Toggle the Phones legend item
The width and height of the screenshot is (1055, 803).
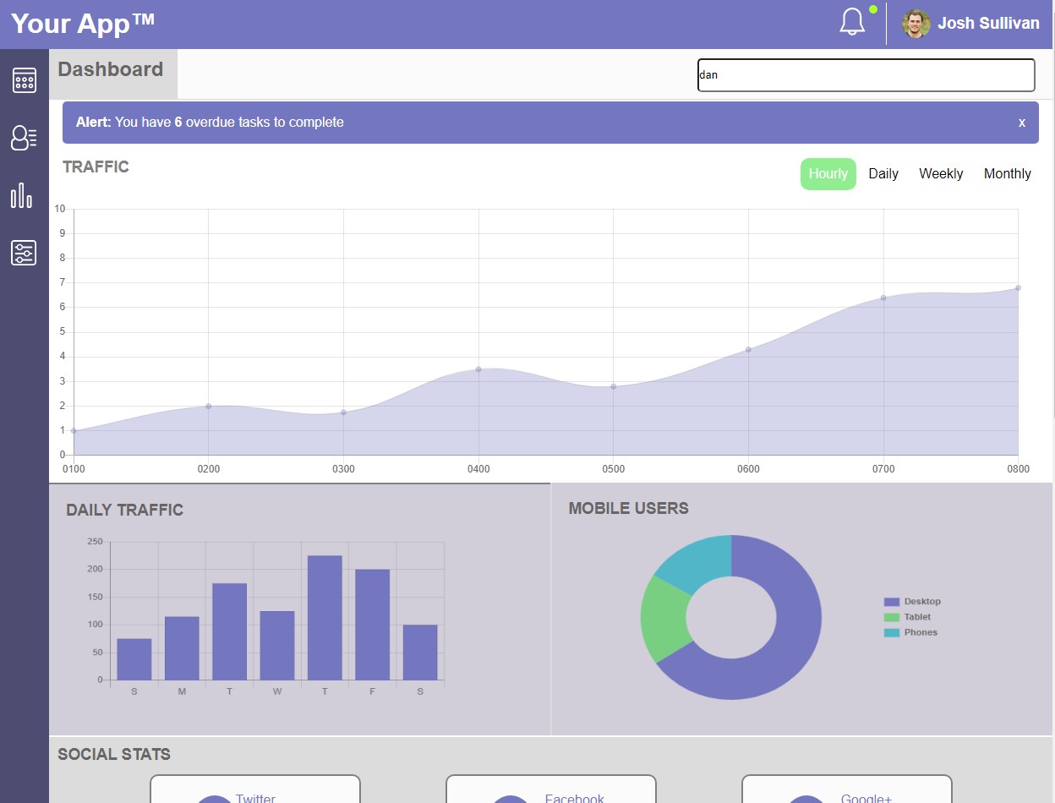pyautogui.click(x=911, y=632)
